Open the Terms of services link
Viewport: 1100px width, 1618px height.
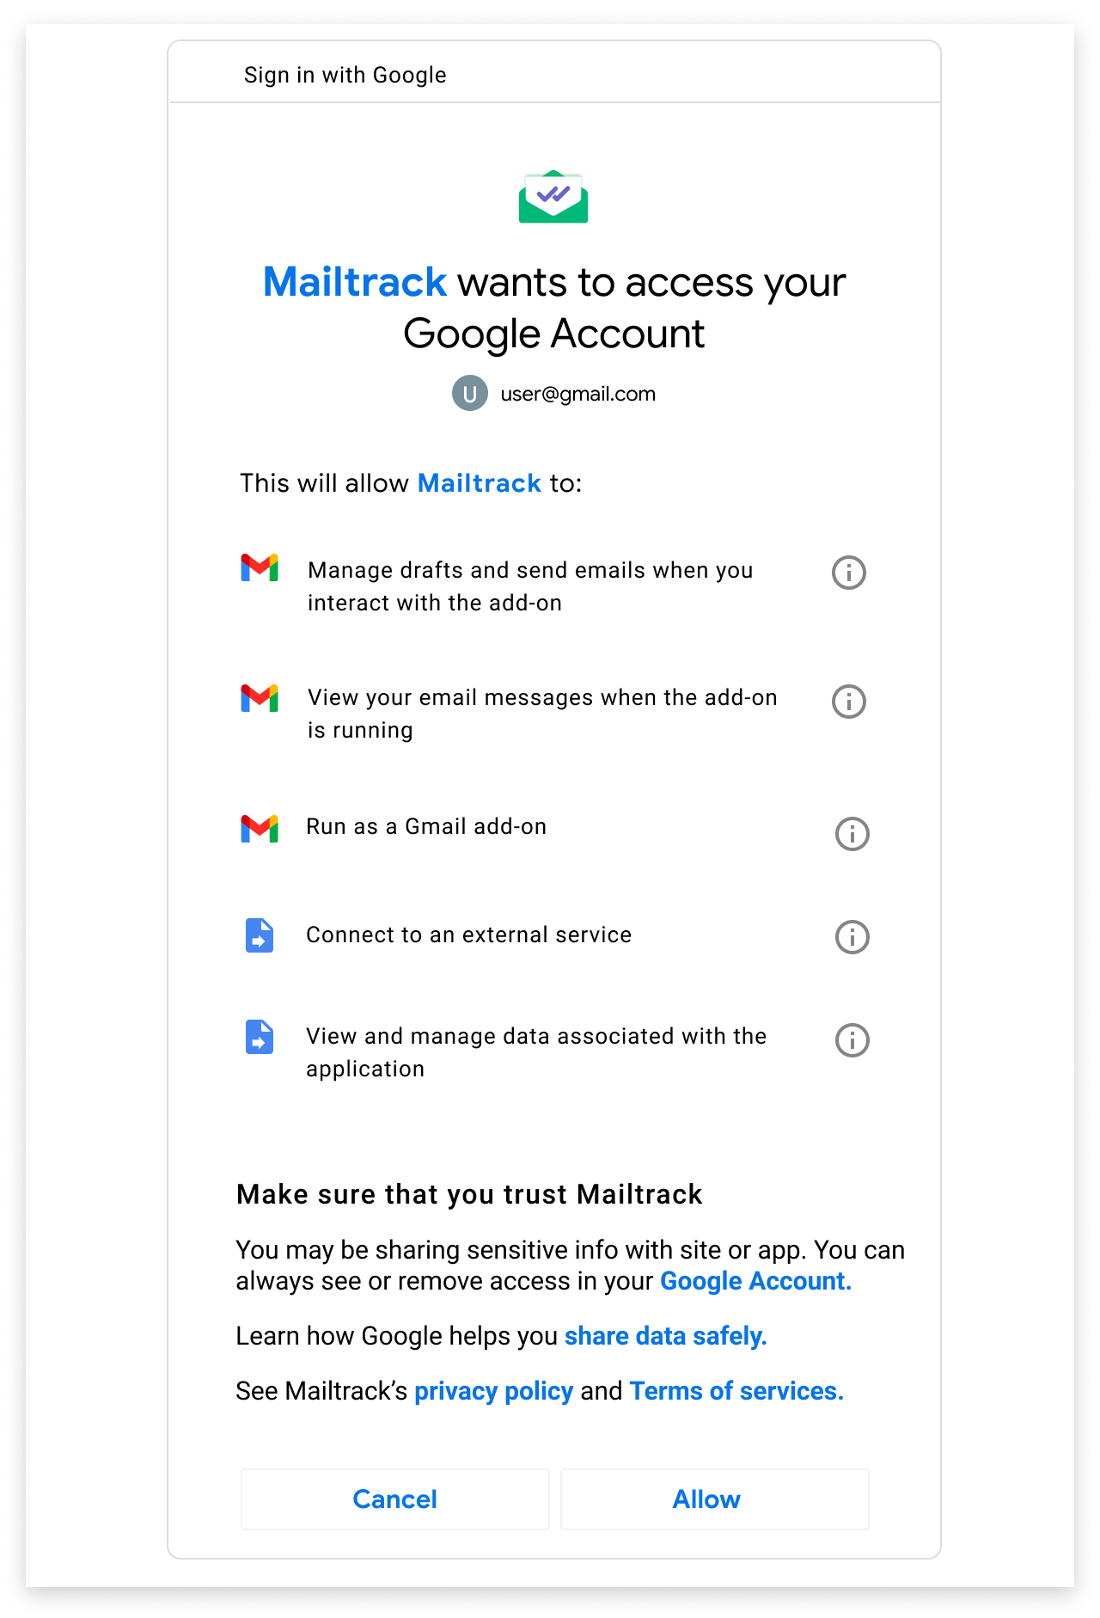pyautogui.click(x=737, y=1391)
